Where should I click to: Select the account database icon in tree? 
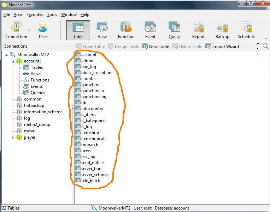coord(19,61)
